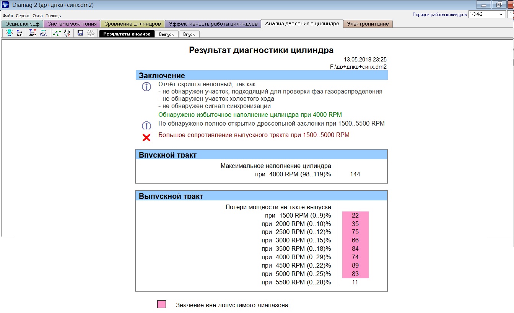Open the Окна menu
This screenshot has width=514, height=313.
point(37,16)
